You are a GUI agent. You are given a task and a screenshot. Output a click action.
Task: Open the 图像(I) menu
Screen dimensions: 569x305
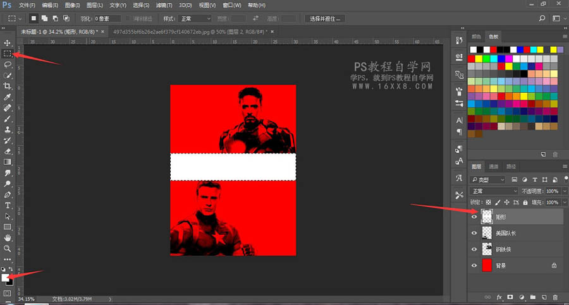(72, 5)
